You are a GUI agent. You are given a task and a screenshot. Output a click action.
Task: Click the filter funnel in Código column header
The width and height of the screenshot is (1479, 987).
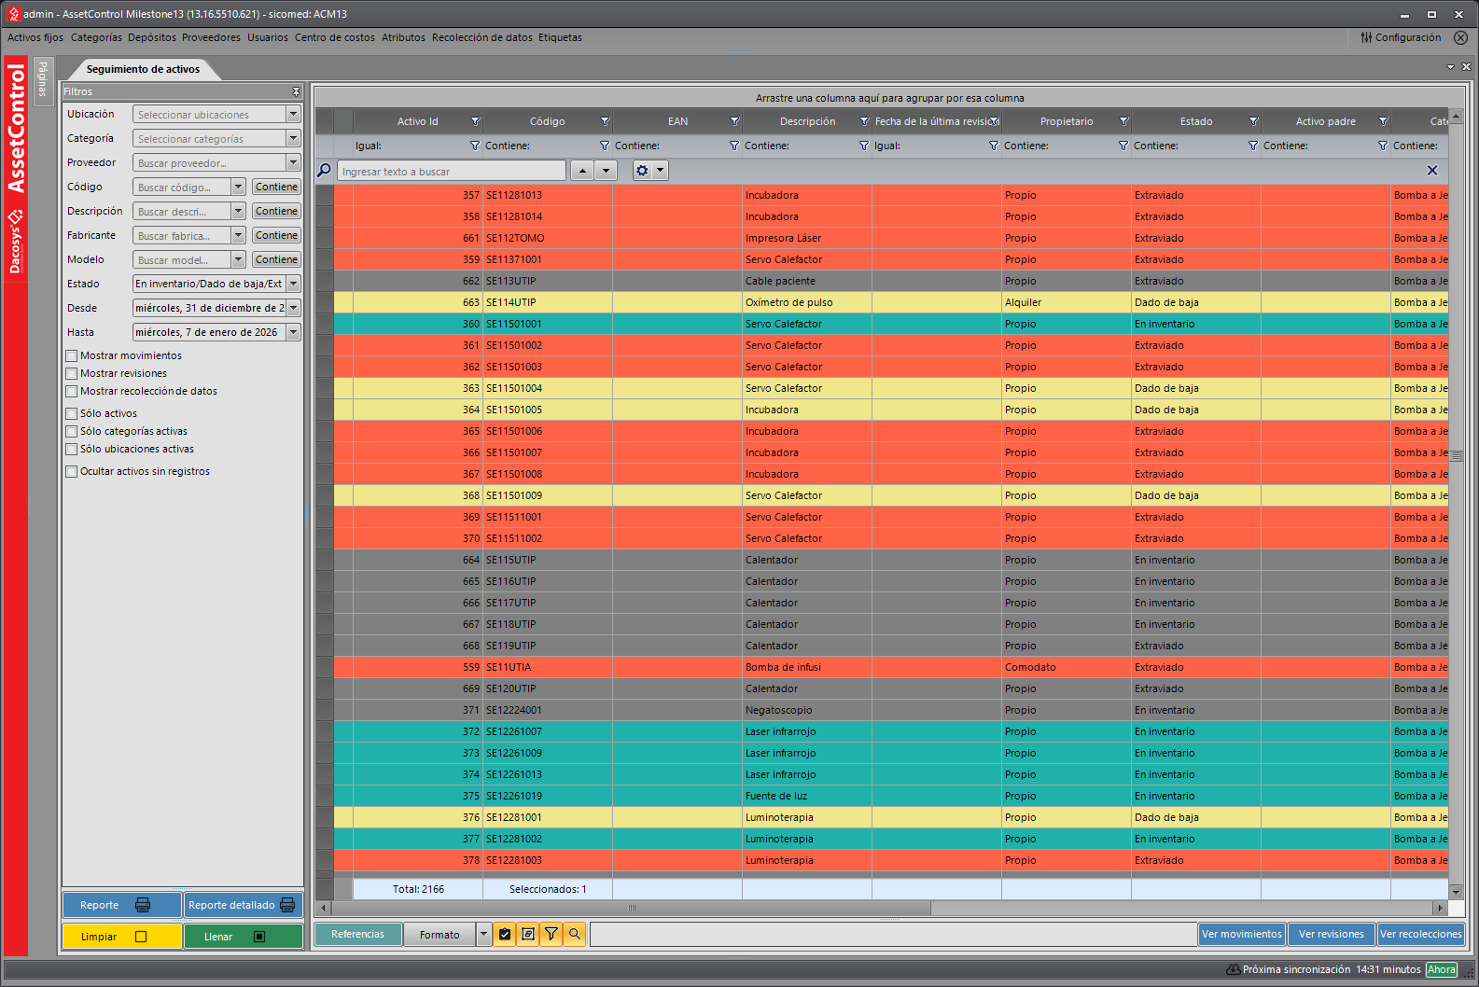click(x=605, y=121)
